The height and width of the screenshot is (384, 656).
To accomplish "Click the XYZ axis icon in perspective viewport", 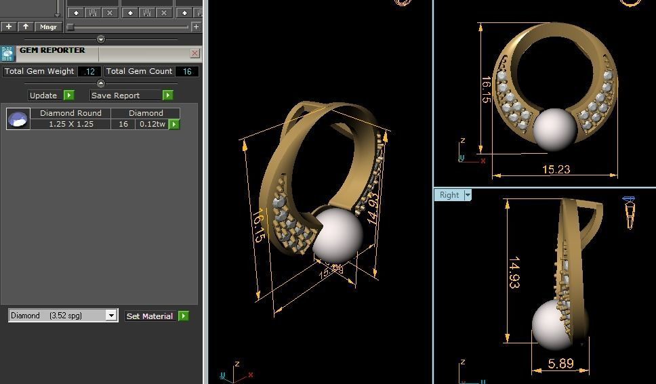I will pos(236,371).
